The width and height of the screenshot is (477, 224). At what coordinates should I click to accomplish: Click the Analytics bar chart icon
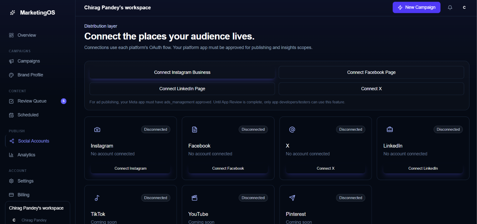(x=11, y=155)
